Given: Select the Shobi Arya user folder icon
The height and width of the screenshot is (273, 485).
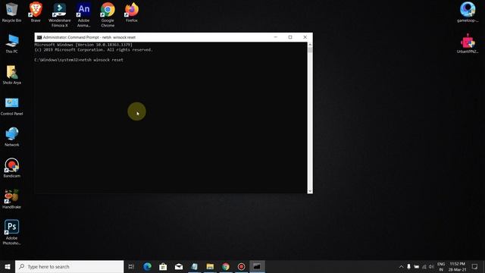Looking at the screenshot, I should tap(12, 74).
